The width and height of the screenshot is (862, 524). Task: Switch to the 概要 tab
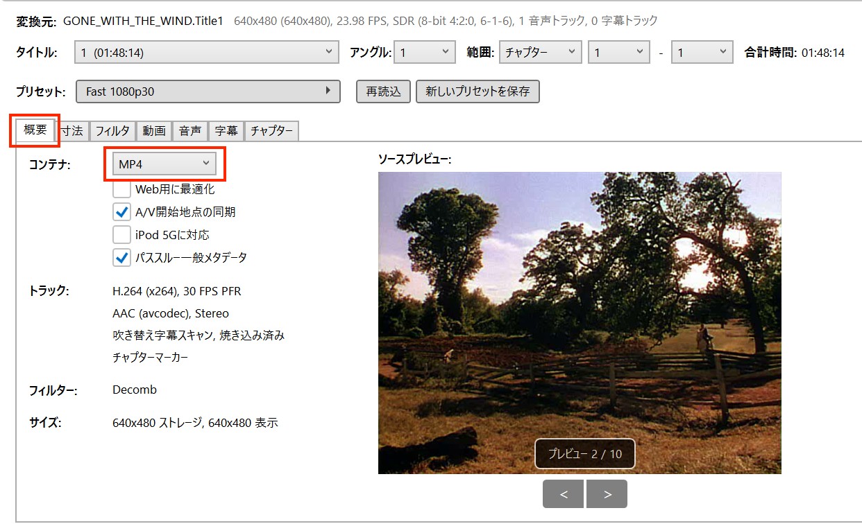35,130
